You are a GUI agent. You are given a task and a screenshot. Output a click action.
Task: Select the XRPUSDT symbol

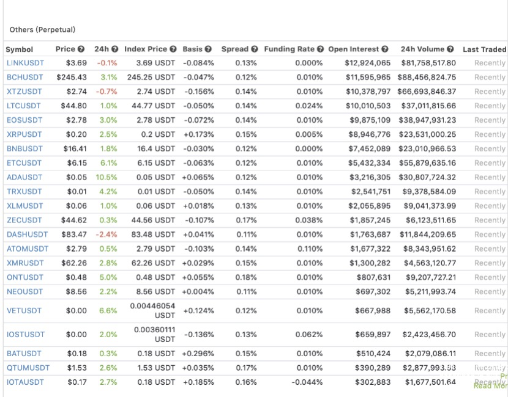tap(24, 134)
